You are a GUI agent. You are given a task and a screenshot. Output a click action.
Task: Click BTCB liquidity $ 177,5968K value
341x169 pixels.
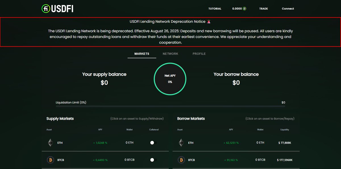[285, 160]
